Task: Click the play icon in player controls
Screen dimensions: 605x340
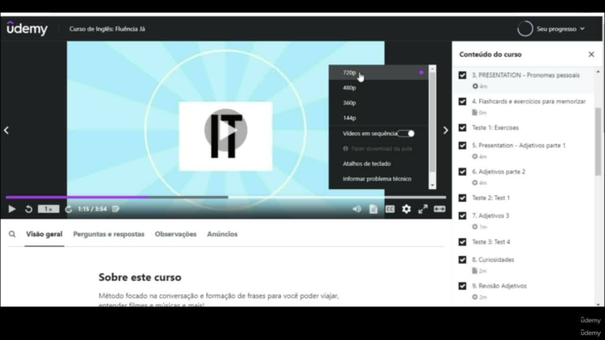Action: [x=12, y=209]
